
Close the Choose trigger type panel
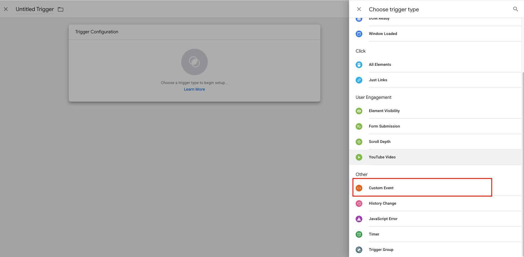(359, 9)
